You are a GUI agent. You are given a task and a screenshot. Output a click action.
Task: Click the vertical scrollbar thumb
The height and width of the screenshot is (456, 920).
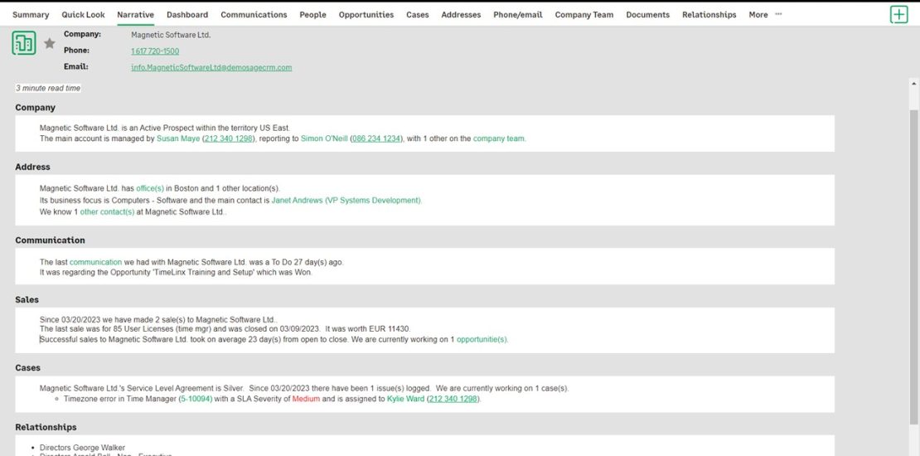913,266
